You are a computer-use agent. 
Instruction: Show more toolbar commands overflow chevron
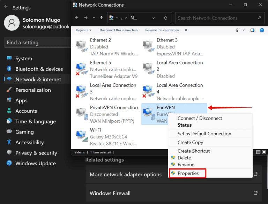coord(186,30)
